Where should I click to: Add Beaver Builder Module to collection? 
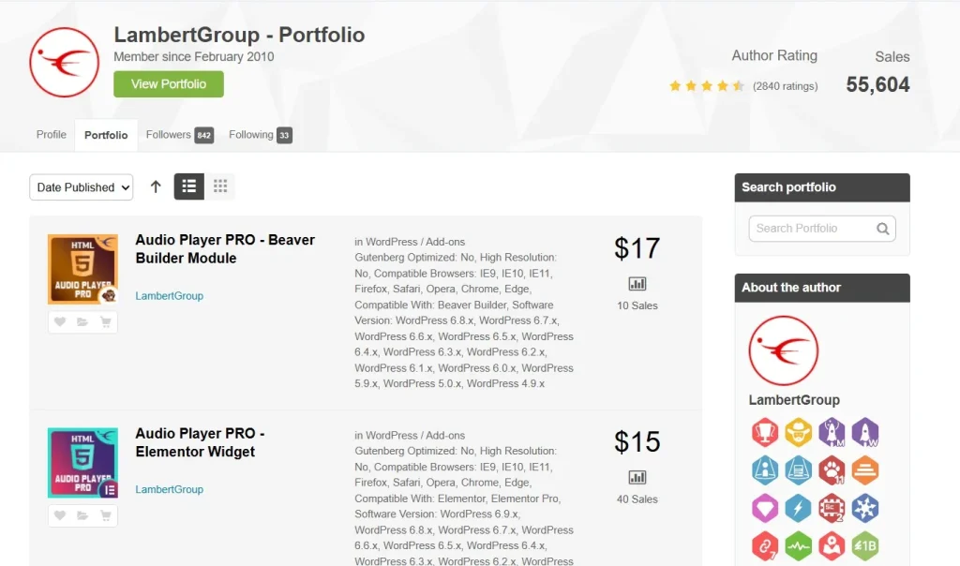coord(82,322)
